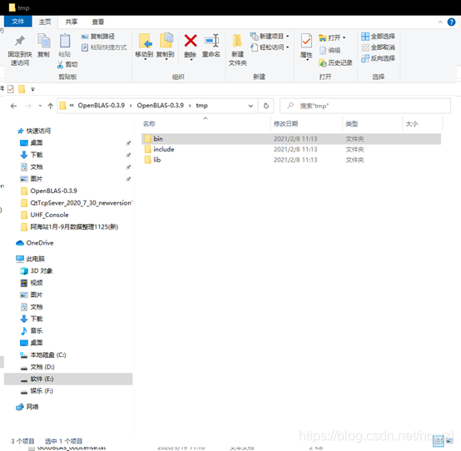Click the Copy icon in ribbon
The width and height of the screenshot is (461, 451).
pos(43,41)
